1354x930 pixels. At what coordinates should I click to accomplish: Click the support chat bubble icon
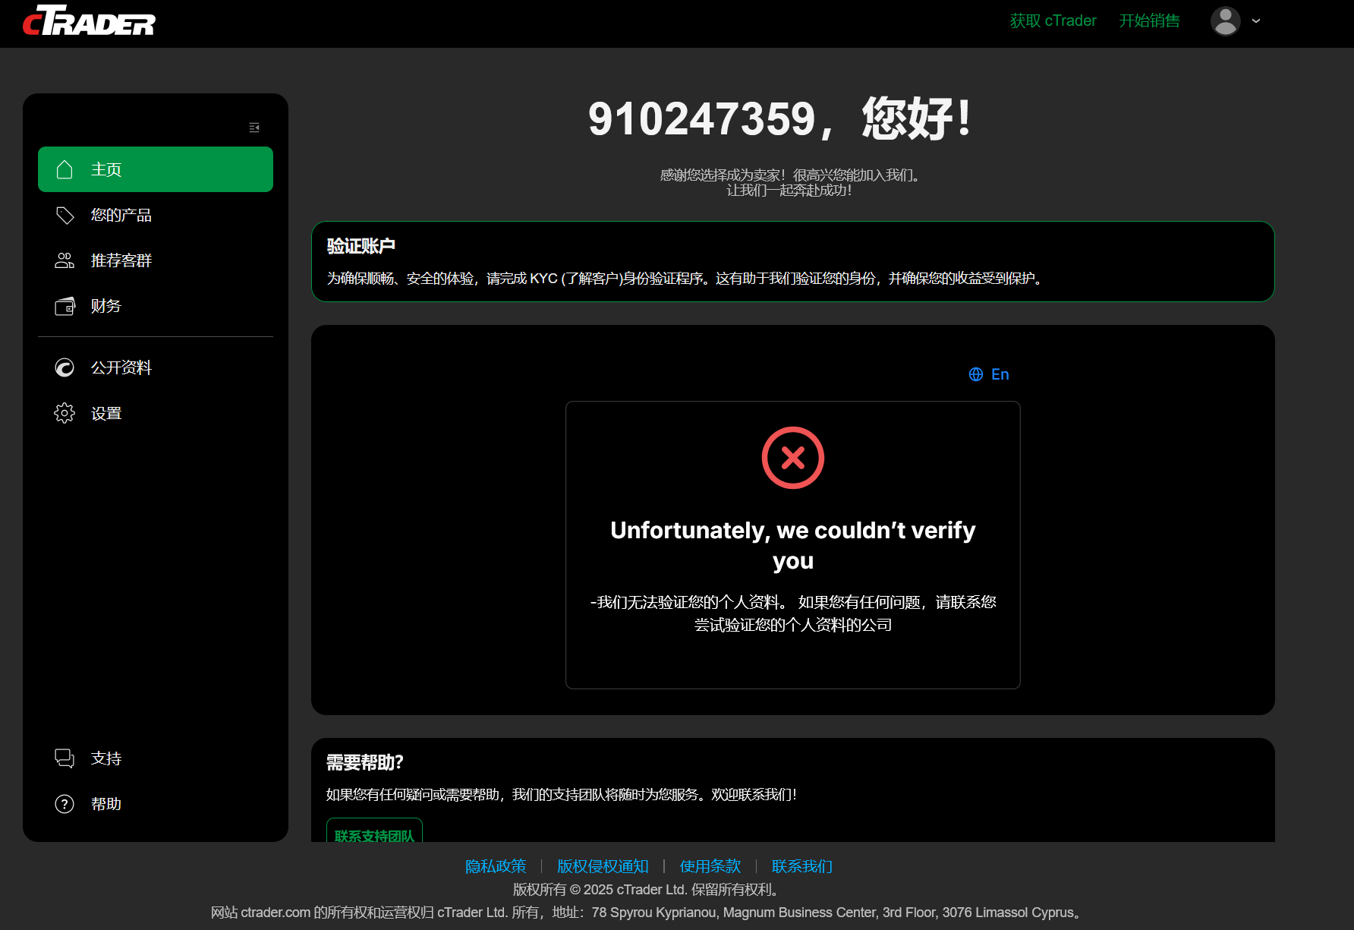65,758
